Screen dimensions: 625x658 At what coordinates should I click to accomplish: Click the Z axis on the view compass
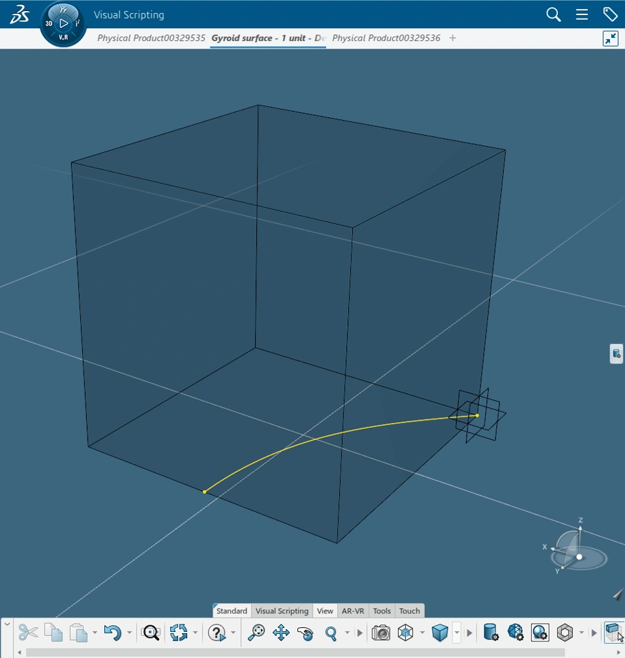click(580, 520)
